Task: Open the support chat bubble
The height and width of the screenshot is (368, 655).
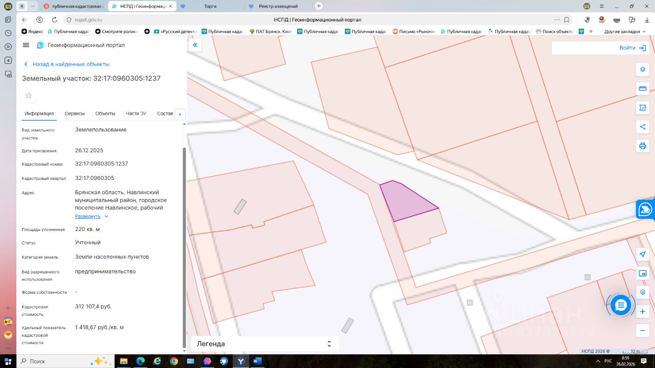Action: (621, 306)
